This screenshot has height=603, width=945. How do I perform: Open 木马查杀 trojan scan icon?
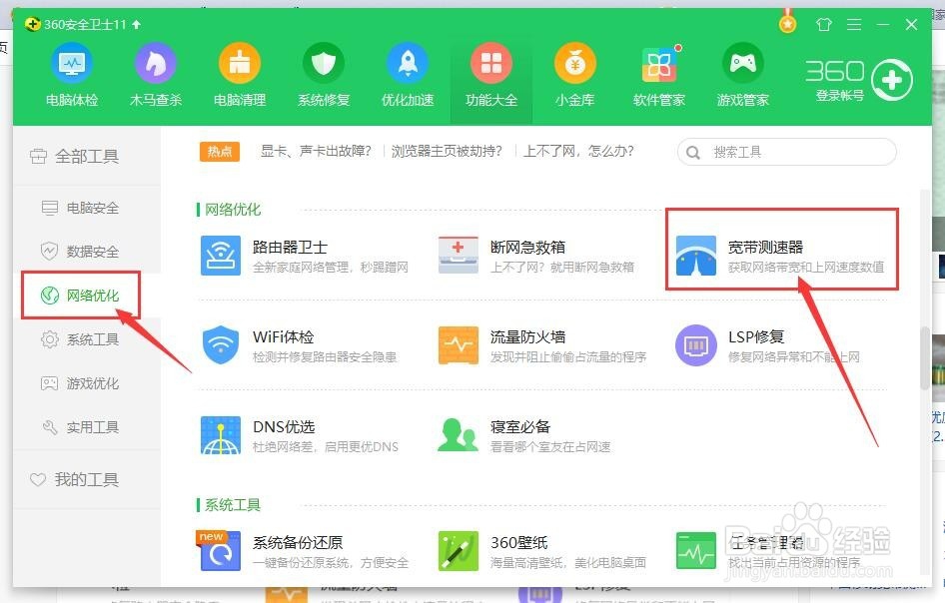(x=156, y=63)
